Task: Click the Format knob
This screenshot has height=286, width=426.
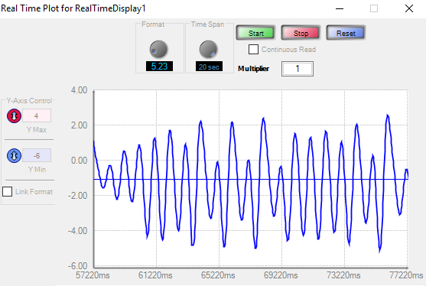Action: pos(158,50)
